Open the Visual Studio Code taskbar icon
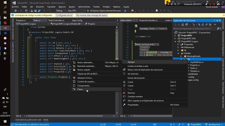 pos(5,33)
